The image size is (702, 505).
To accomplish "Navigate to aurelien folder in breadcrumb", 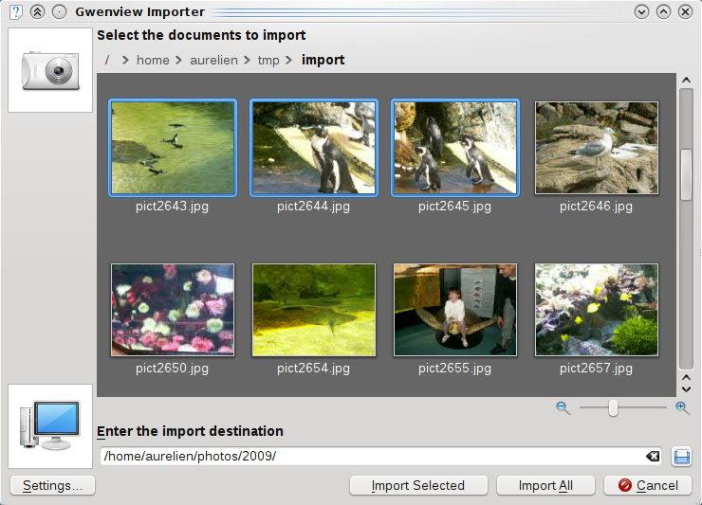I will [x=213, y=60].
